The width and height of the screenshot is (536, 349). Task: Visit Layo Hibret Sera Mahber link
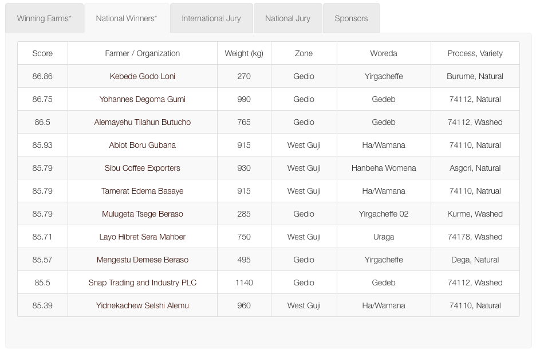[x=143, y=237]
